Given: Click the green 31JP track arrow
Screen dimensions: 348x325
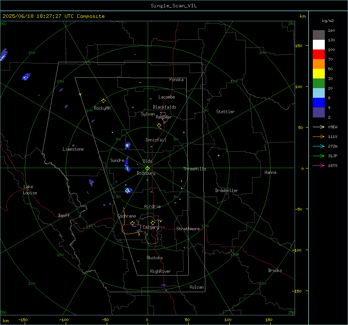Looking at the screenshot, I should (x=319, y=156).
